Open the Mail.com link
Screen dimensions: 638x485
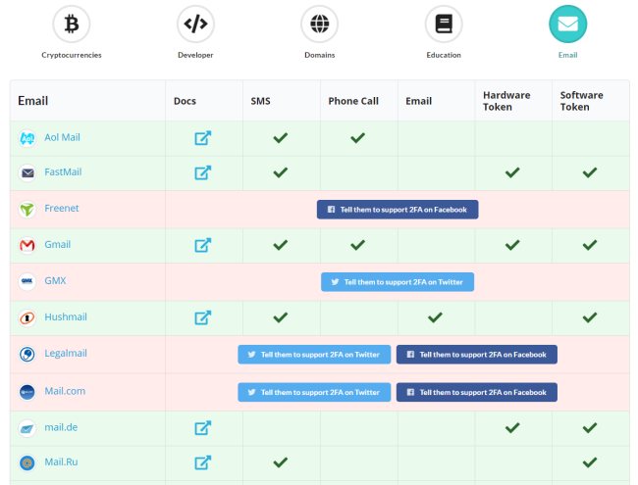65,391
